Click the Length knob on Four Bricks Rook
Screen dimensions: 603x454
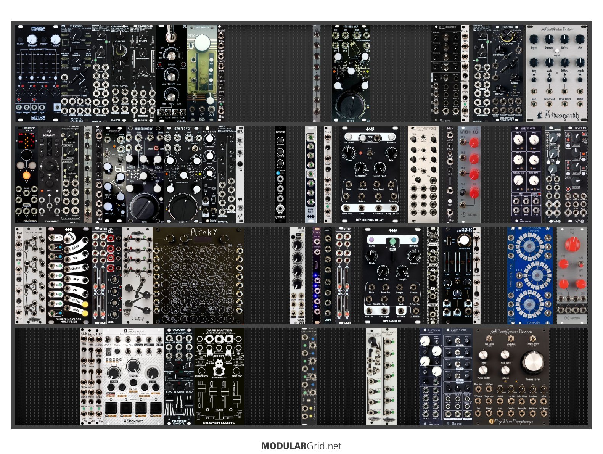133,367
